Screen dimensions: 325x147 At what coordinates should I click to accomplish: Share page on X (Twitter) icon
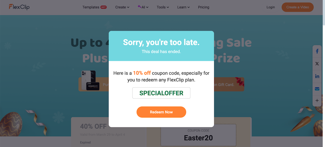(317, 64)
